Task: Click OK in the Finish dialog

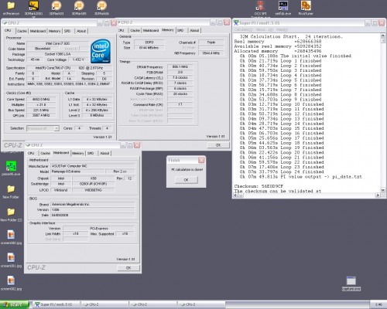Action: pos(187,180)
